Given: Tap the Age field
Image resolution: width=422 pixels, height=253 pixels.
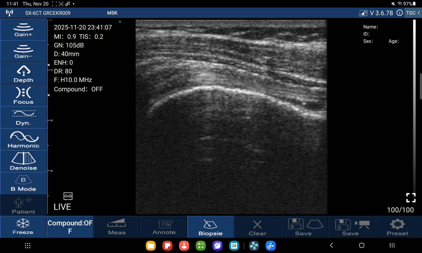Looking at the screenshot, I should [x=394, y=41].
